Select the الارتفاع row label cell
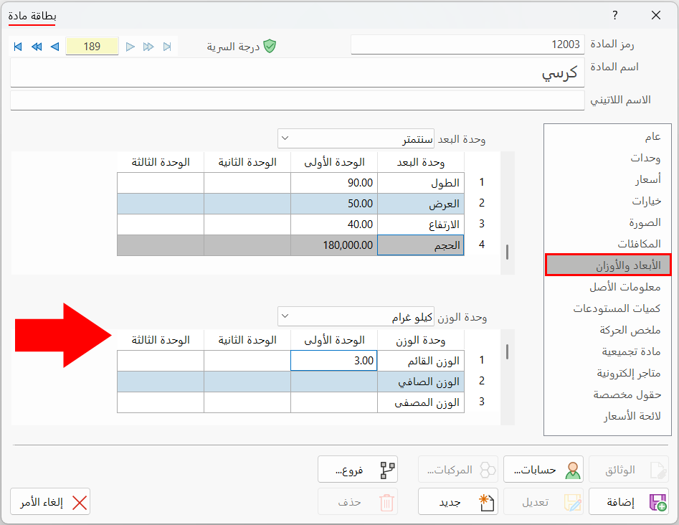This screenshot has width=679, height=525. [x=421, y=224]
